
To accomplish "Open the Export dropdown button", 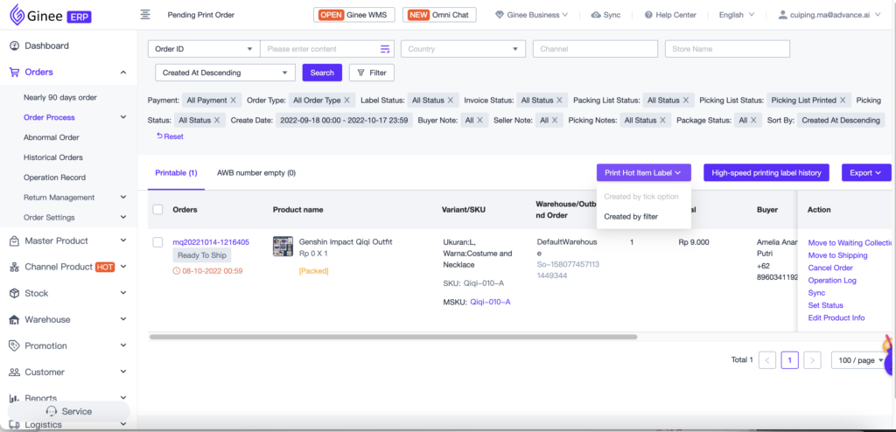I will pyautogui.click(x=866, y=172).
